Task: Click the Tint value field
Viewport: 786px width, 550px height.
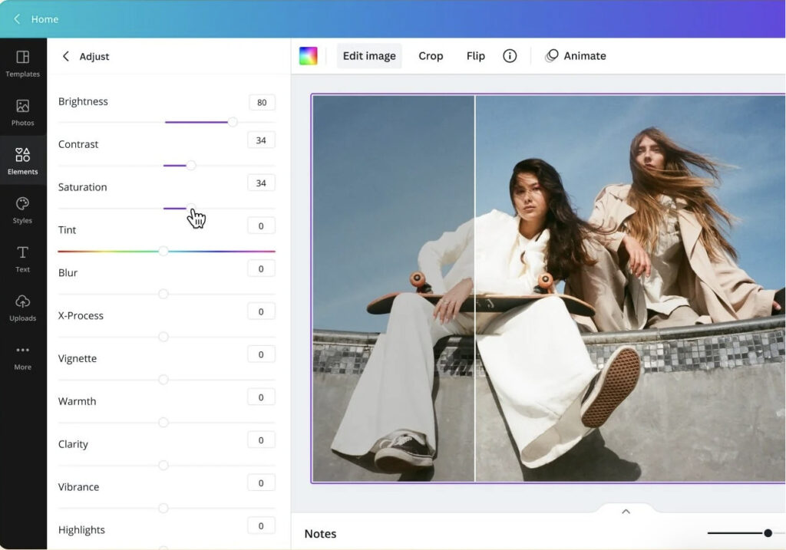Action: 261,226
